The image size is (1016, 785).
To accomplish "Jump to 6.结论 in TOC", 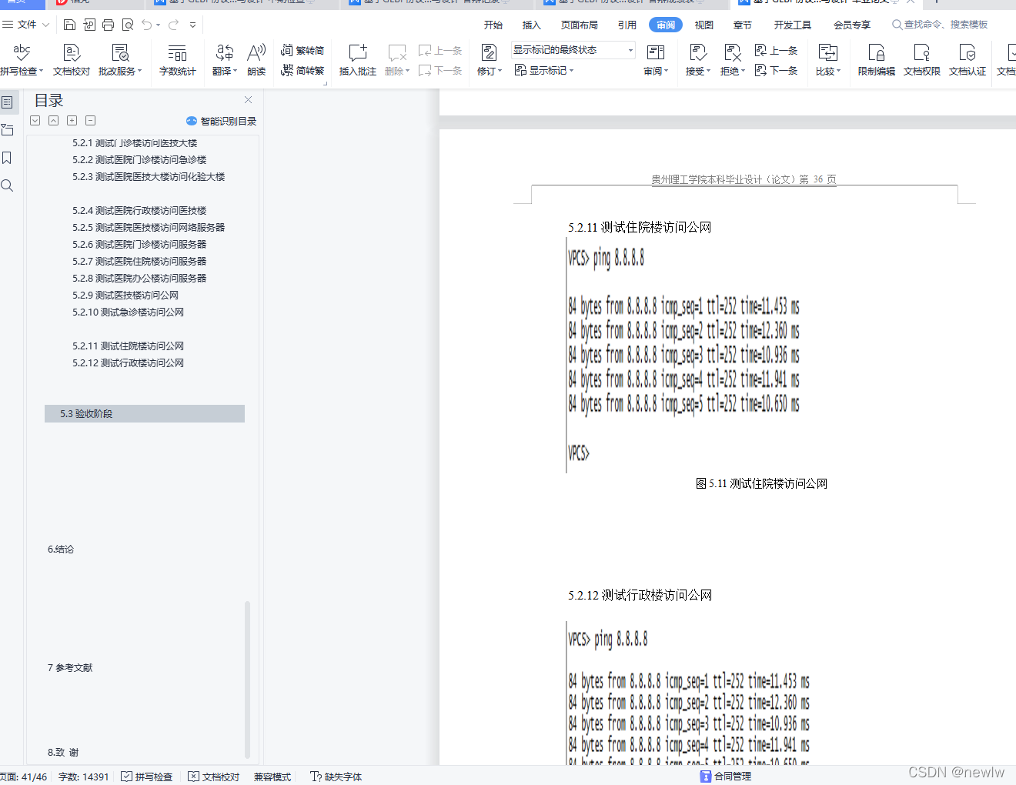I will coord(61,549).
